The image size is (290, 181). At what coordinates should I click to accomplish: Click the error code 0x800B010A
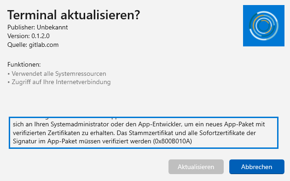(172, 141)
